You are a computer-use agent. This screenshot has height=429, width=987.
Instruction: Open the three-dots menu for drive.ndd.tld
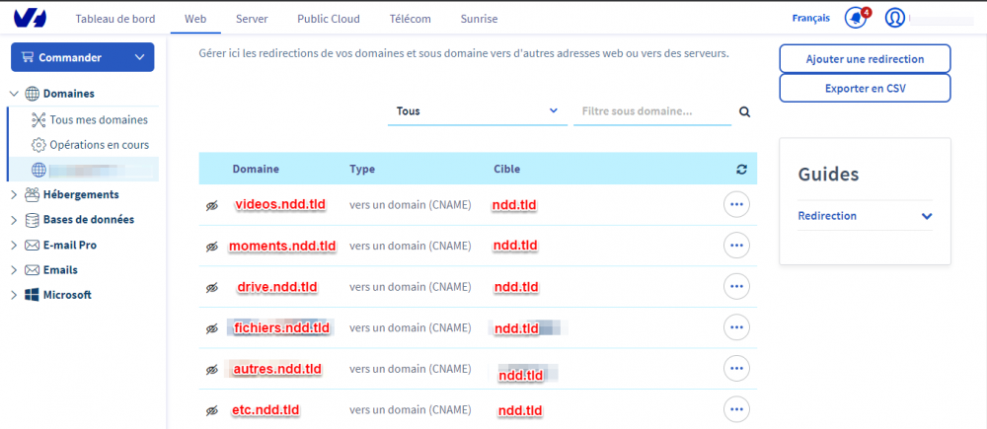click(736, 287)
